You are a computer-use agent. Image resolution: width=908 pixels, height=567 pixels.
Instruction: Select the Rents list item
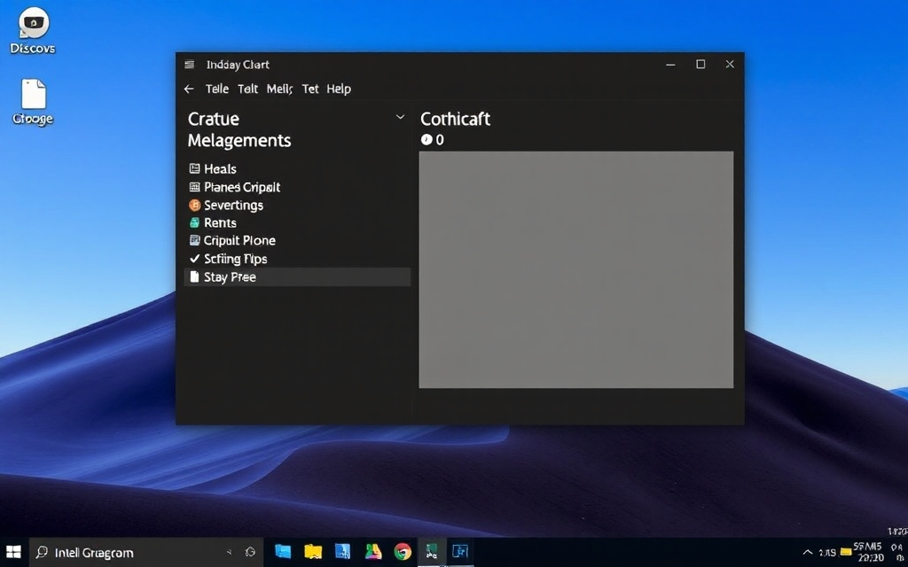click(x=297, y=222)
